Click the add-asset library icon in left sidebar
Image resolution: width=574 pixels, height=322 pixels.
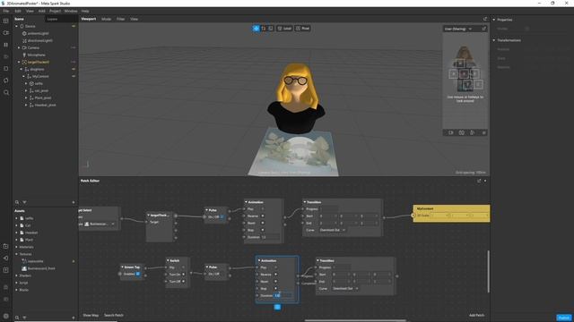pos(6,247)
